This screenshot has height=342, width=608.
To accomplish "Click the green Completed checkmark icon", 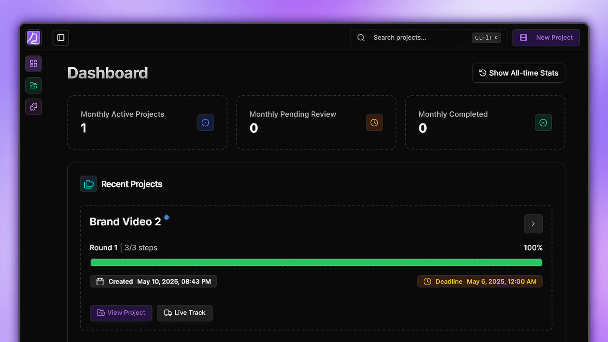I will [x=543, y=123].
